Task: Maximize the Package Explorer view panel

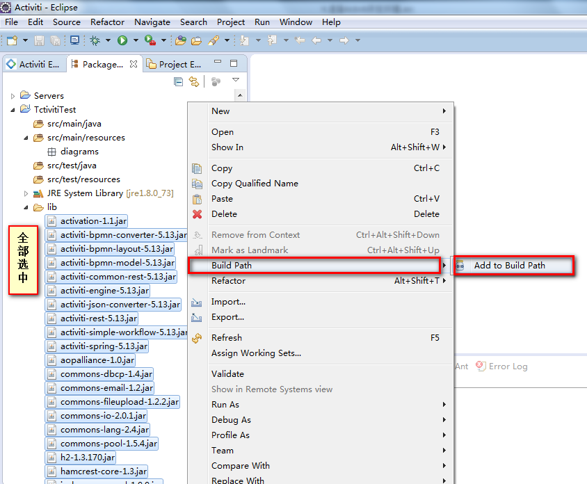Action: 234,63
